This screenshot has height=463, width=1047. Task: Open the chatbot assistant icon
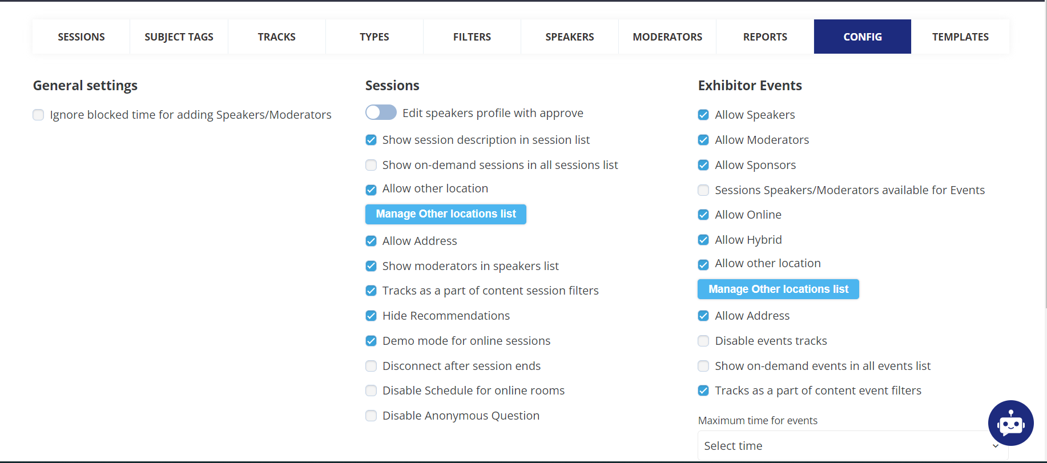click(1010, 423)
